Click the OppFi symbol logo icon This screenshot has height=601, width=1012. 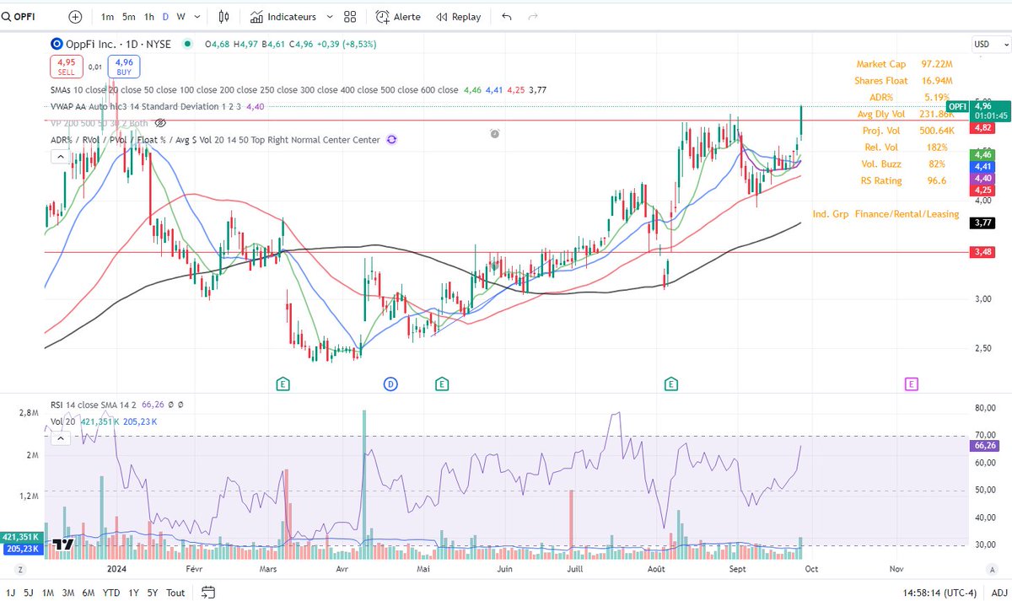pos(56,44)
